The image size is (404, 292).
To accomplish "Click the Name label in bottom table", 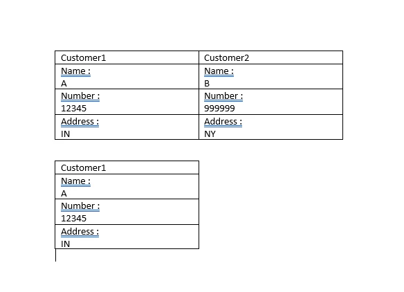I will (75, 181).
